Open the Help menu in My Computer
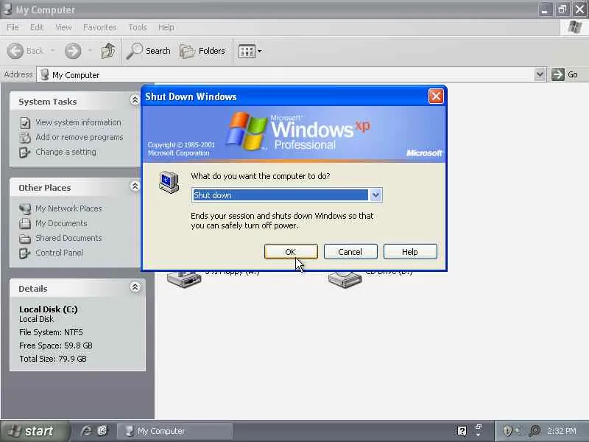The height and width of the screenshot is (442, 589). pyautogui.click(x=166, y=27)
